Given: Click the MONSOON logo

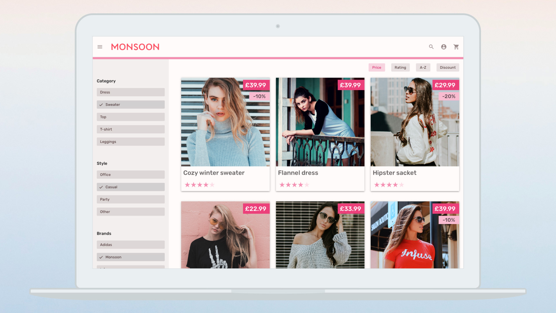Looking at the screenshot, I should coord(135,47).
